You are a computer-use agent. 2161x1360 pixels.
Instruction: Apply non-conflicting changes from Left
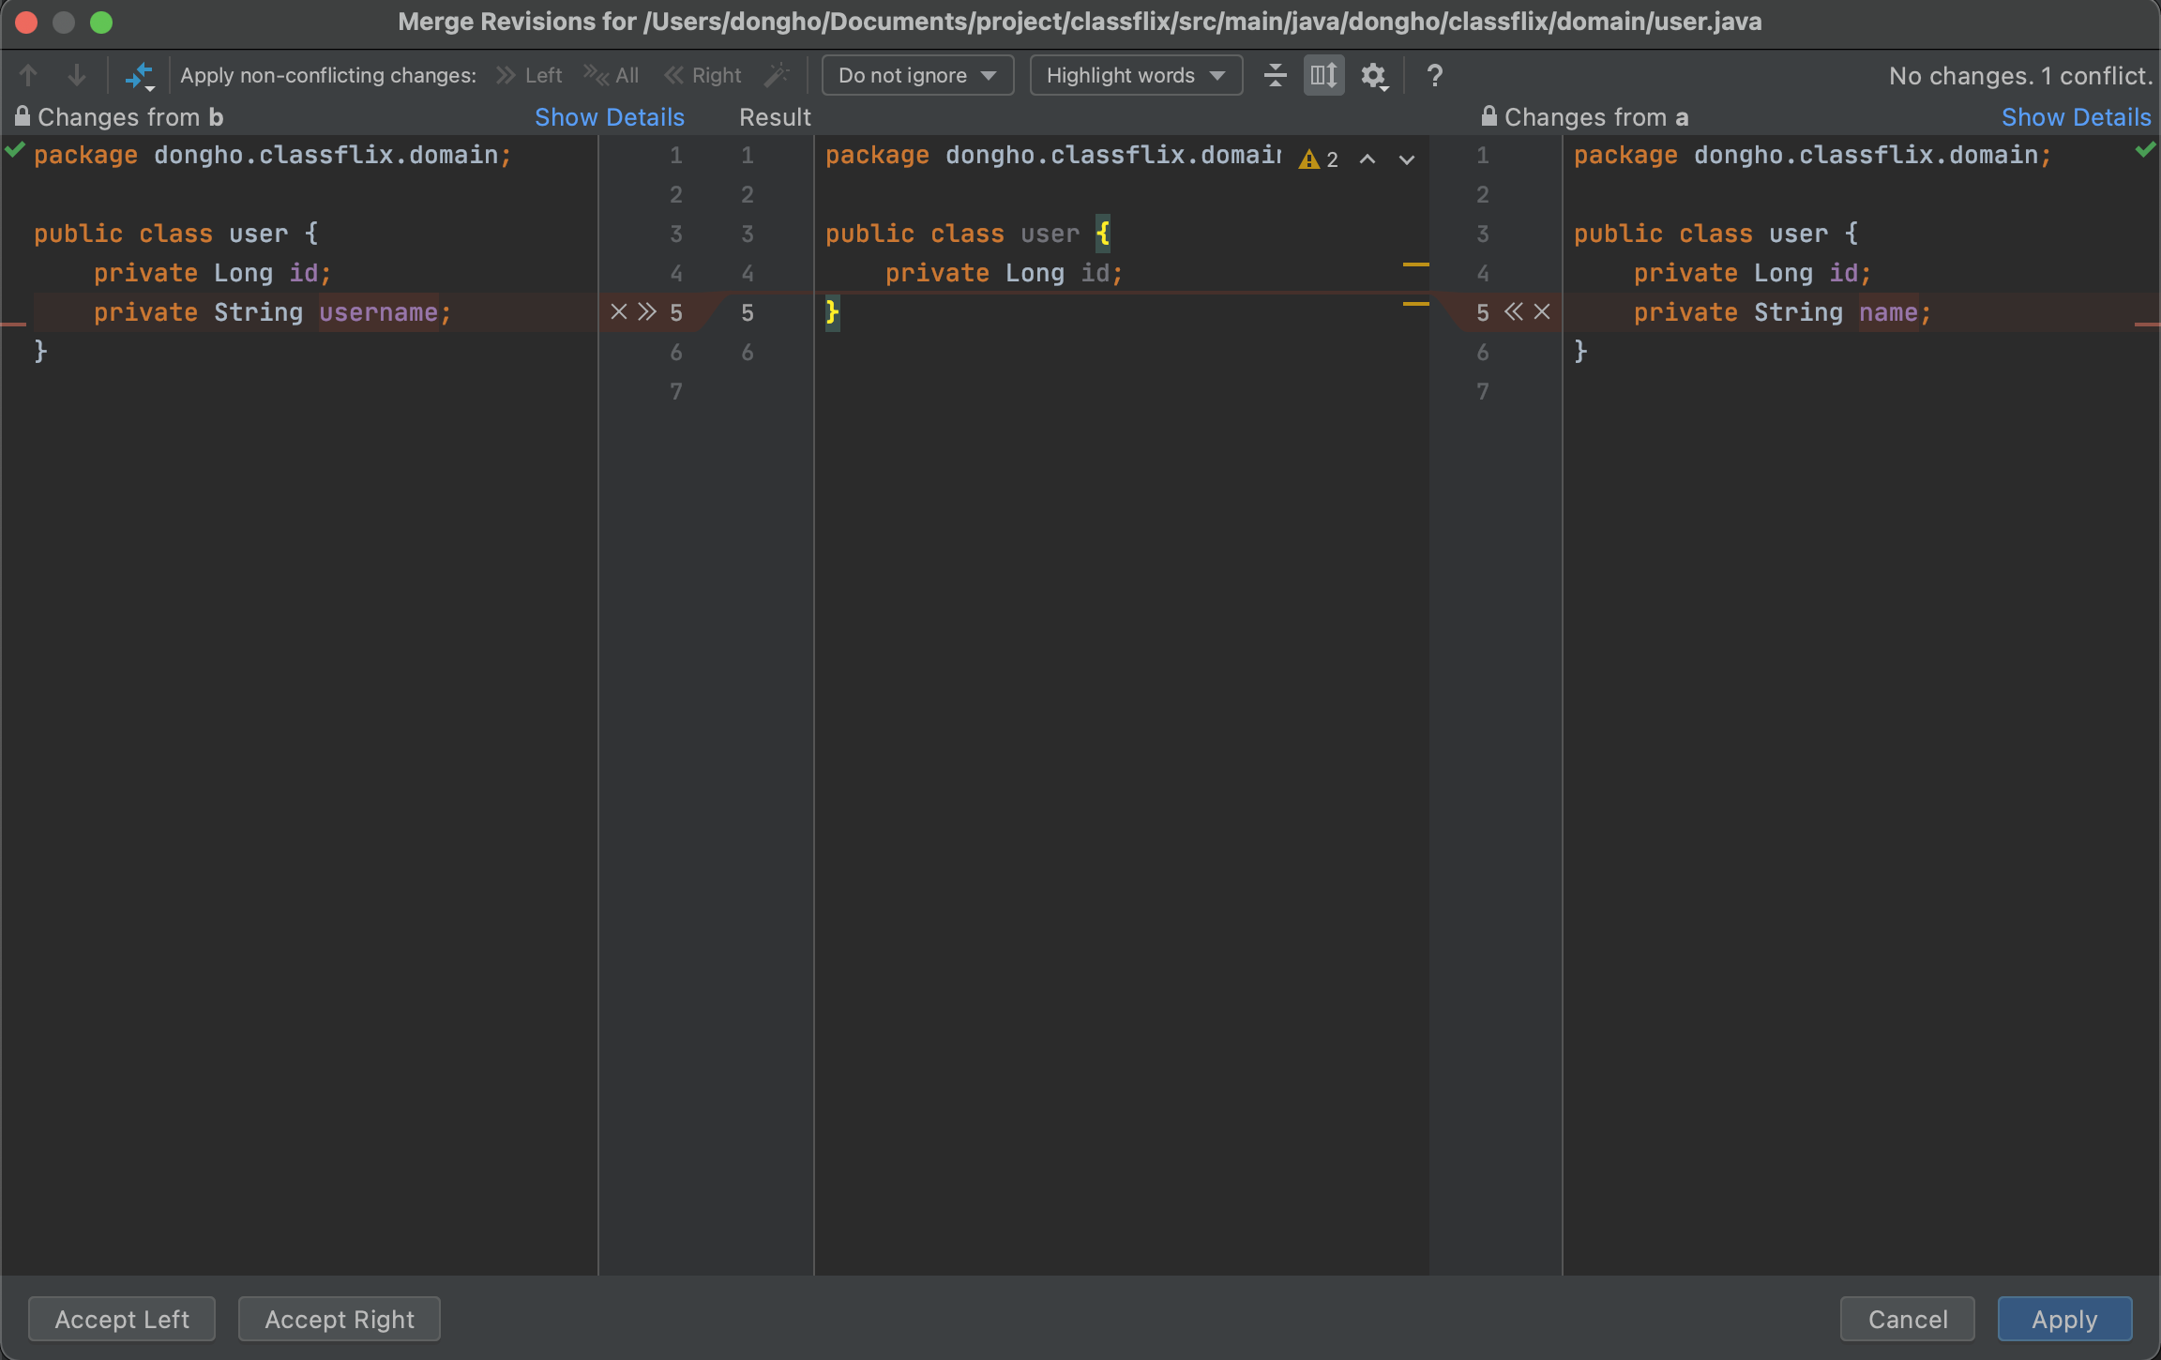pyautogui.click(x=530, y=75)
